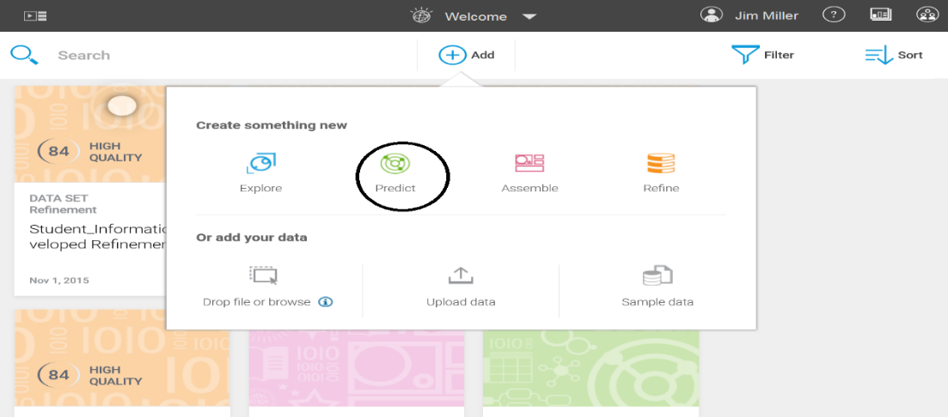Select the green Predict icon
Viewport: 948px width, 417px height.
pyautogui.click(x=395, y=163)
